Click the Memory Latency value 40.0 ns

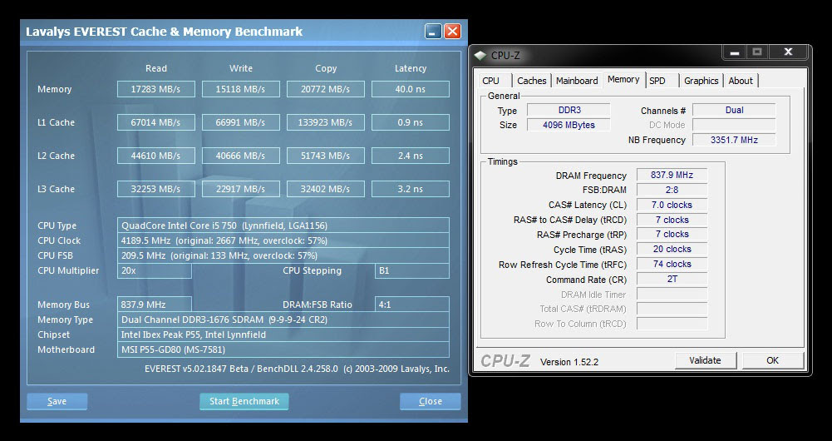coord(411,89)
